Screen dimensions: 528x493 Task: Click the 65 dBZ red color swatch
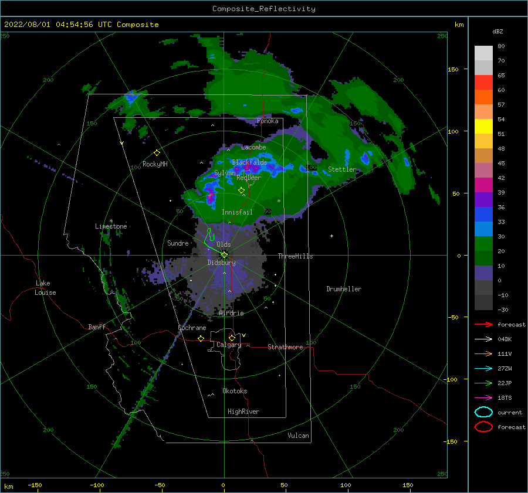point(483,83)
